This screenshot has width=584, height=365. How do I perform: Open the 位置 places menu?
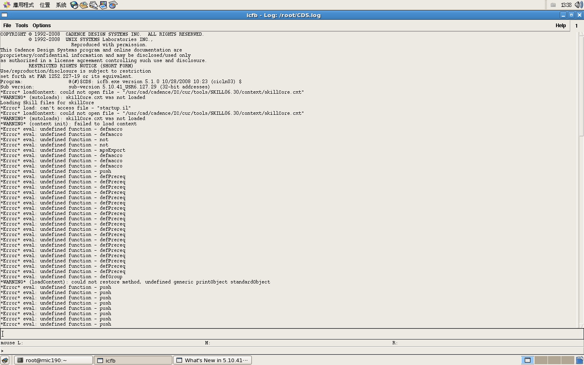point(45,5)
